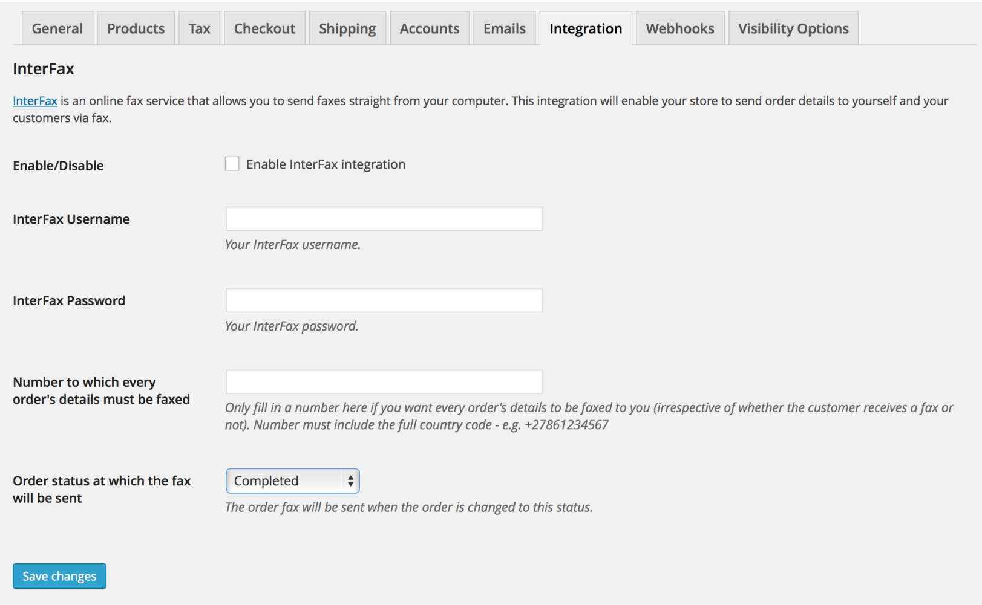The width and height of the screenshot is (982, 605).
Task: Go to the Checkout tab
Action: pos(264,28)
